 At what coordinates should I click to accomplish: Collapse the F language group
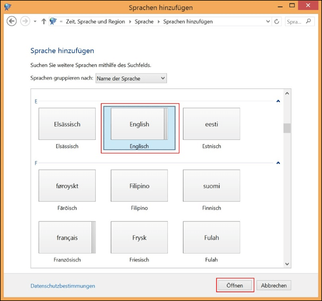click(x=278, y=163)
